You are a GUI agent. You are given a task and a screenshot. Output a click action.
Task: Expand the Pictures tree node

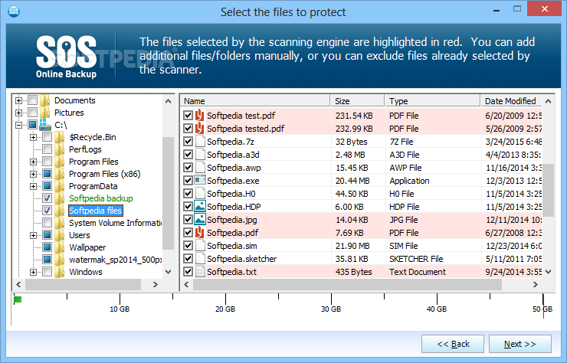pyautogui.click(x=19, y=113)
